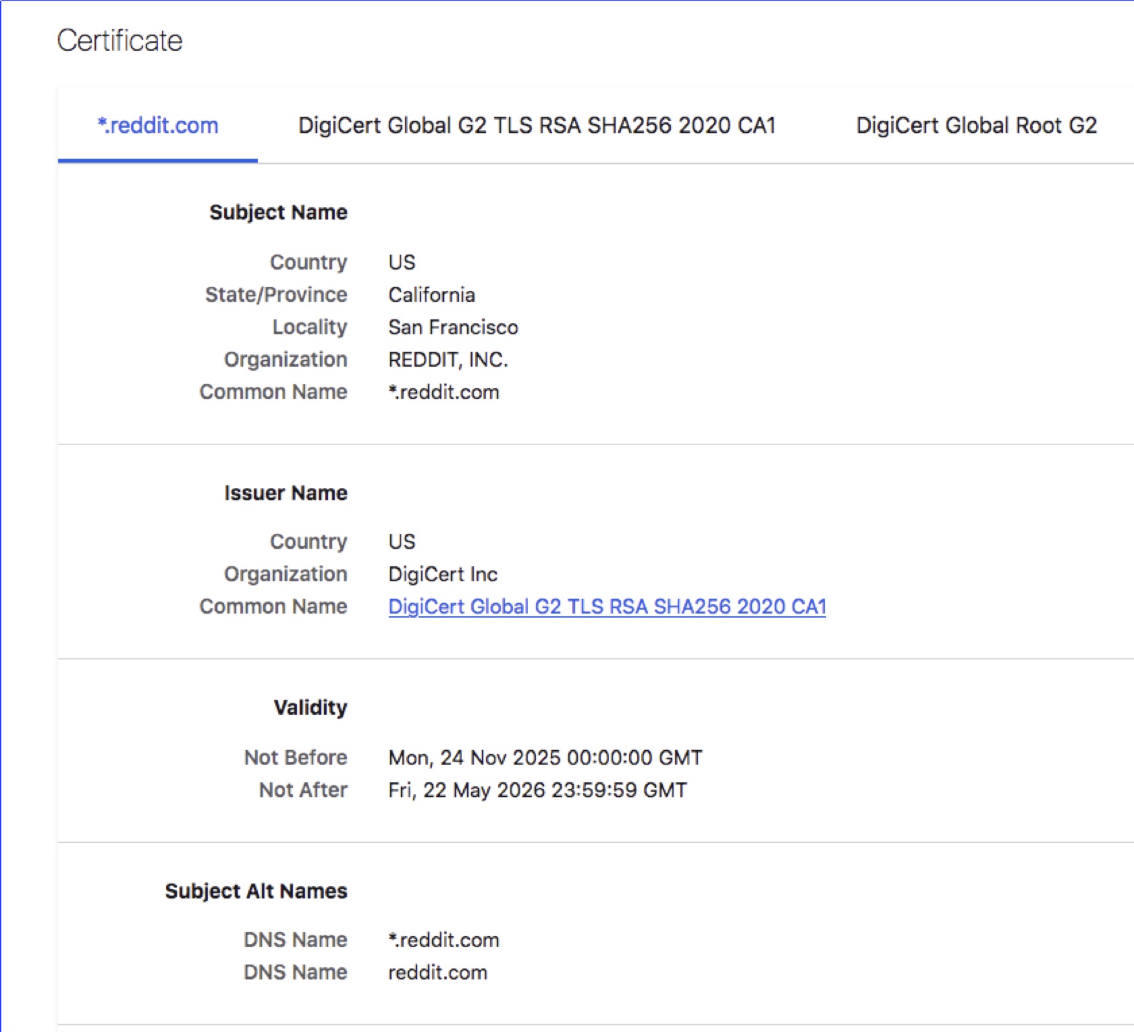The image size is (1134, 1032).
Task: Click the Organization label under Subject Name
Action: pyautogui.click(x=286, y=360)
